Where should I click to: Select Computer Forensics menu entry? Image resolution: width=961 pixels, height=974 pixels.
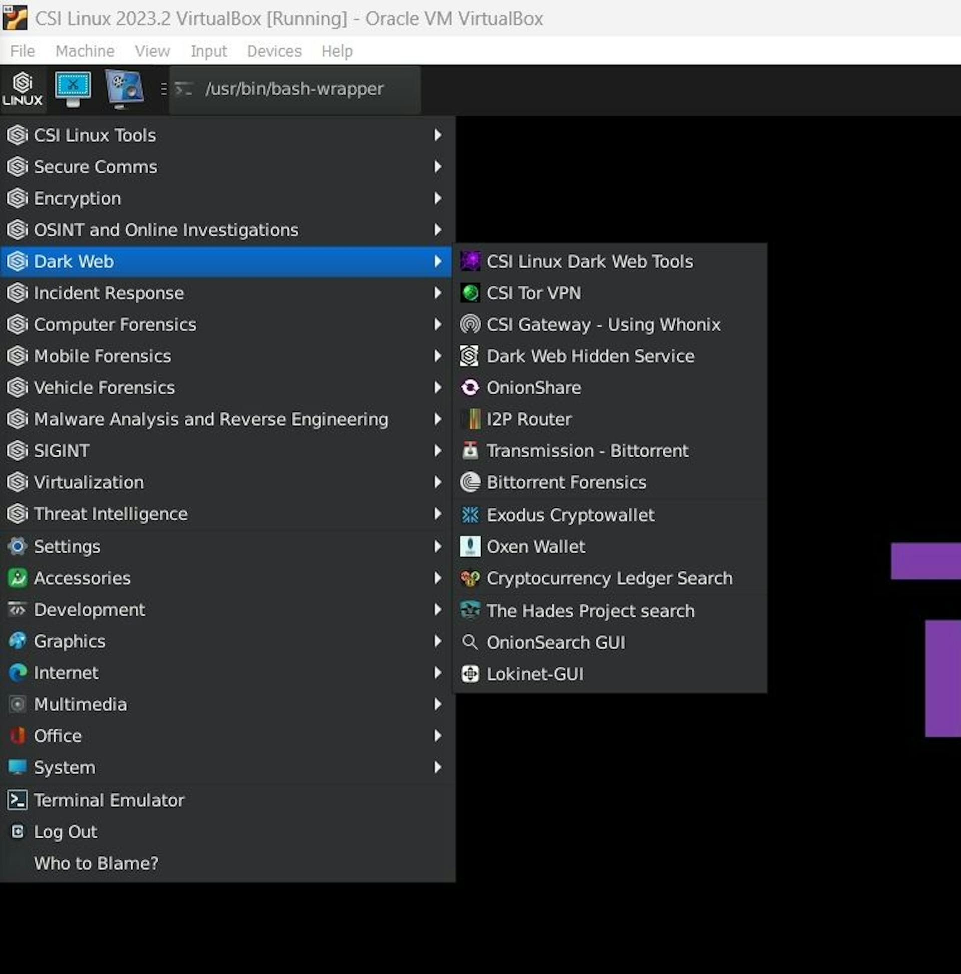(x=115, y=324)
